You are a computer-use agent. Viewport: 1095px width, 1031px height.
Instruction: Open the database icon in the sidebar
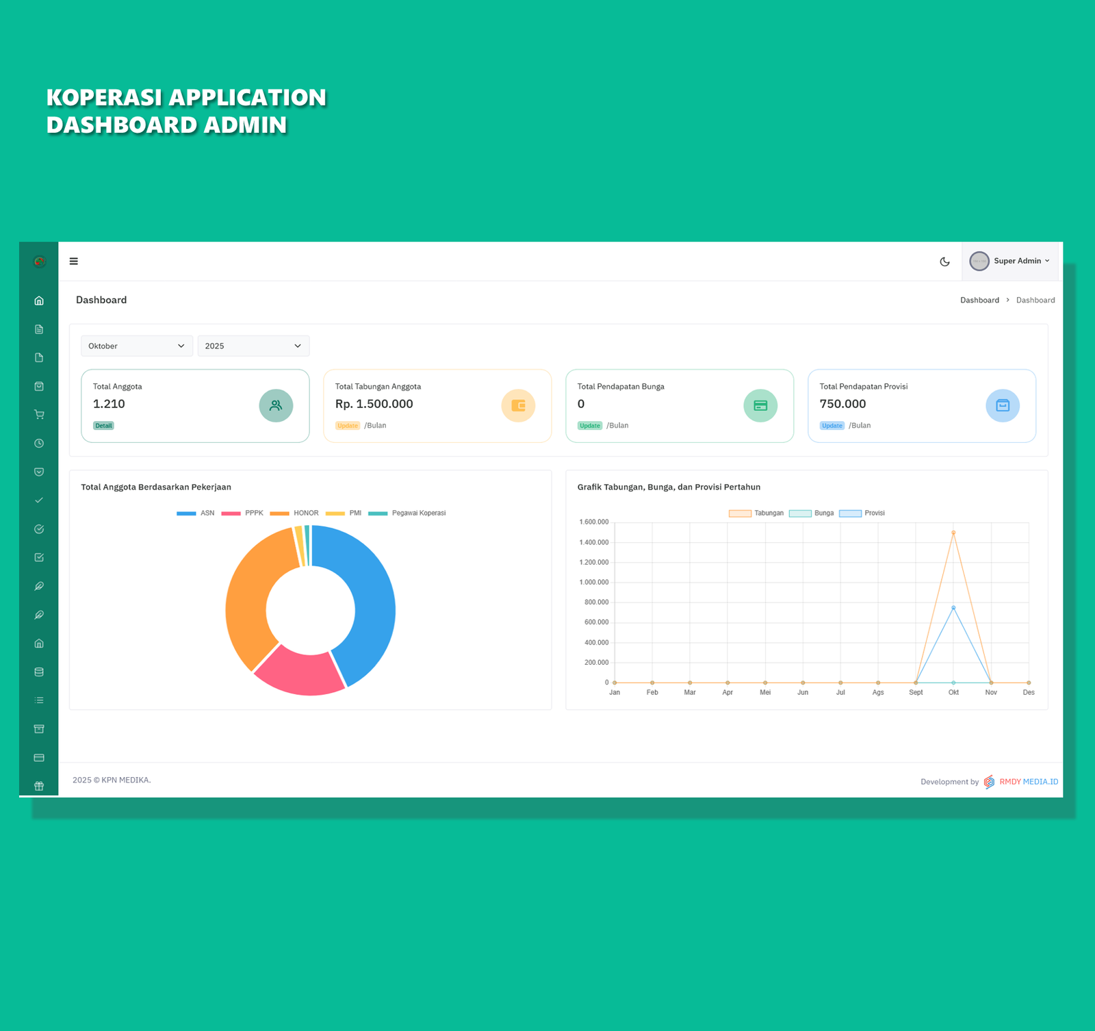click(39, 672)
